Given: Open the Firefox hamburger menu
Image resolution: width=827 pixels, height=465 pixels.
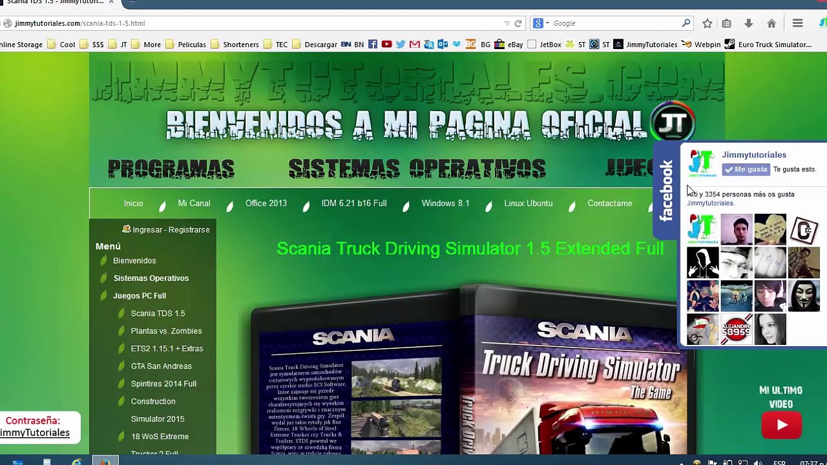Looking at the screenshot, I should coord(797,23).
